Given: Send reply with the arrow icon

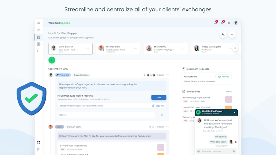Looking at the screenshot, I should click(162, 115).
